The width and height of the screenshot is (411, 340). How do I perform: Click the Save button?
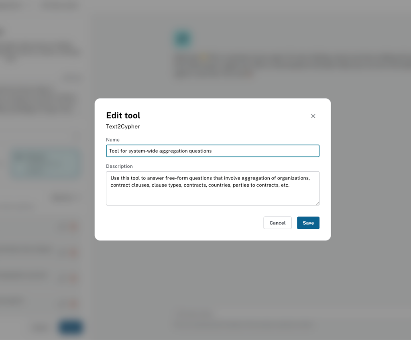[x=308, y=223]
